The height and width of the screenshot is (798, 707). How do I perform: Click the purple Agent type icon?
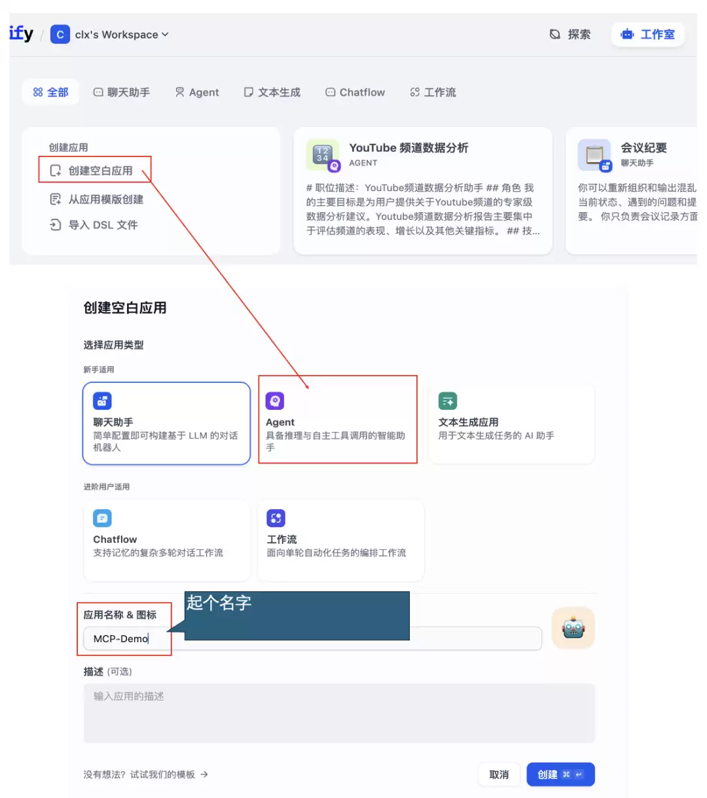[x=275, y=401]
